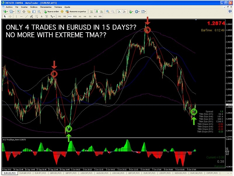
Task: Toggle the H1 timeframe button
Action: click(x=80, y=17)
